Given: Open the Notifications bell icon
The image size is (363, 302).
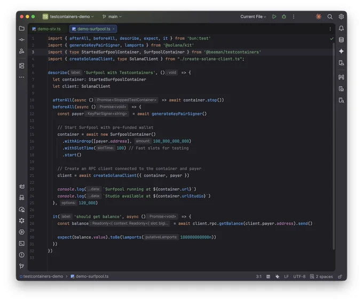Looking at the screenshot, I should (x=341, y=28).
